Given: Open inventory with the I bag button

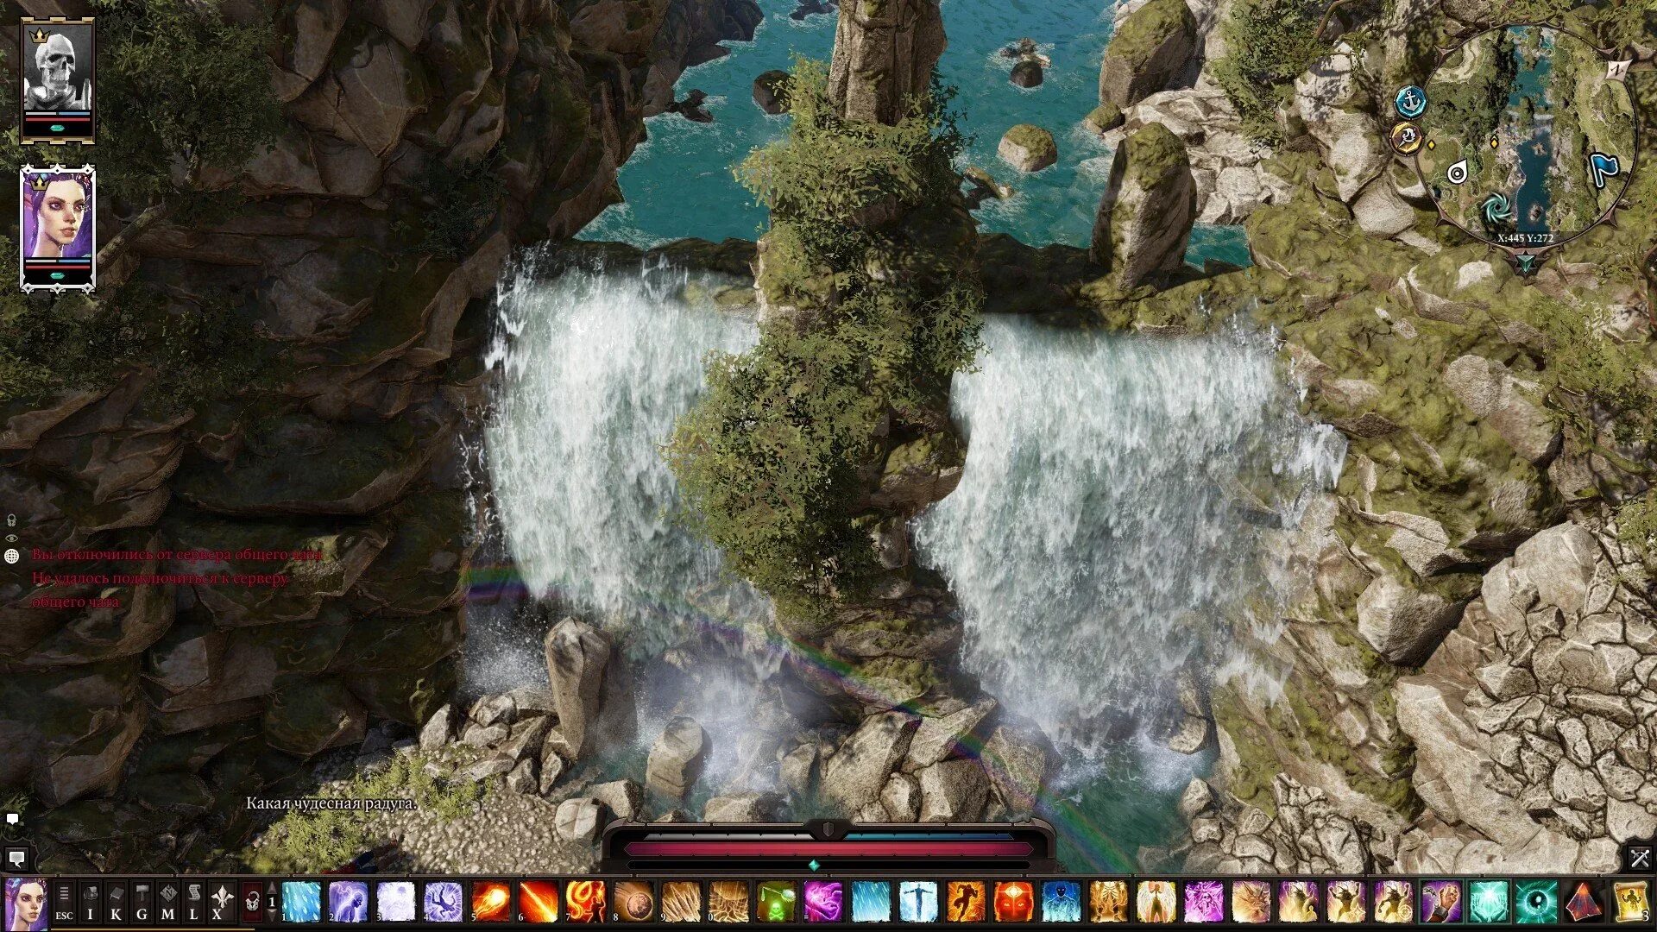Looking at the screenshot, I should (x=91, y=901).
